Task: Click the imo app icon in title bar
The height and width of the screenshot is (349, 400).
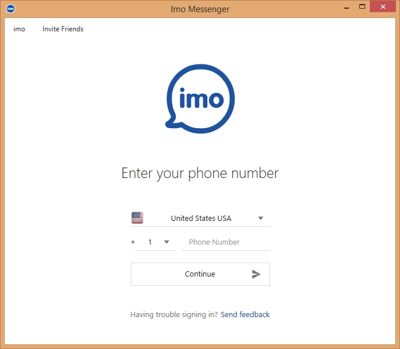Action: [x=10, y=9]
